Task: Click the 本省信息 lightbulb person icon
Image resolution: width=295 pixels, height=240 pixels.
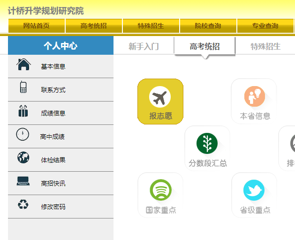Action: [x=255, y=96]
